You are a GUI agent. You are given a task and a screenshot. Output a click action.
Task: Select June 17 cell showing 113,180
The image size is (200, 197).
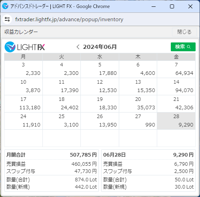(x=24, y=104)
